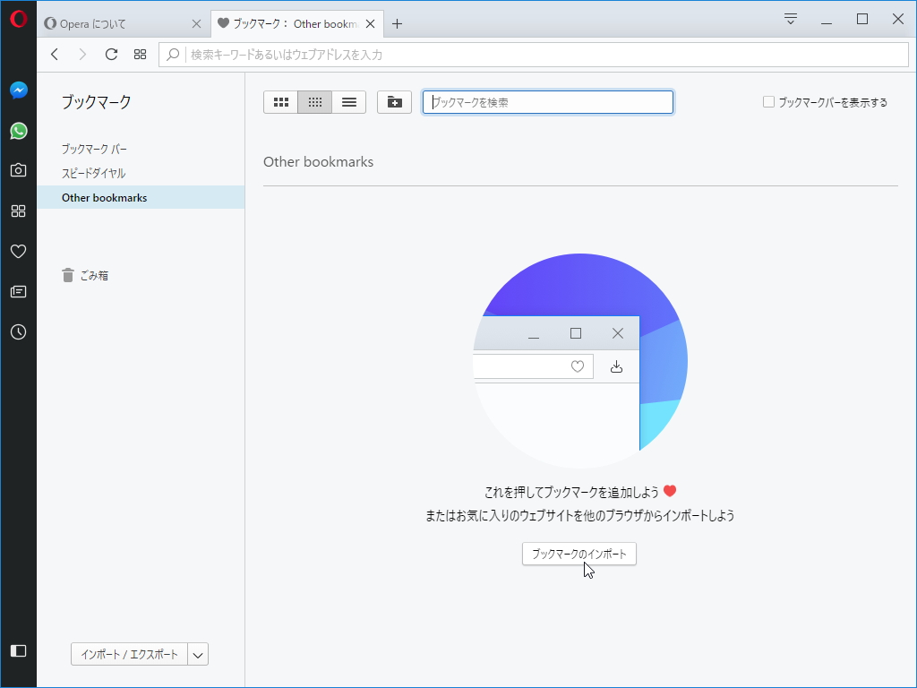Take a snapshot using the camera sidebar icon
The image size is (917, 688).
18,170
